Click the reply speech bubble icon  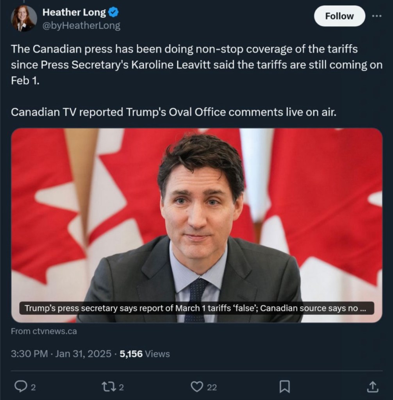click(x=20, y=387)
